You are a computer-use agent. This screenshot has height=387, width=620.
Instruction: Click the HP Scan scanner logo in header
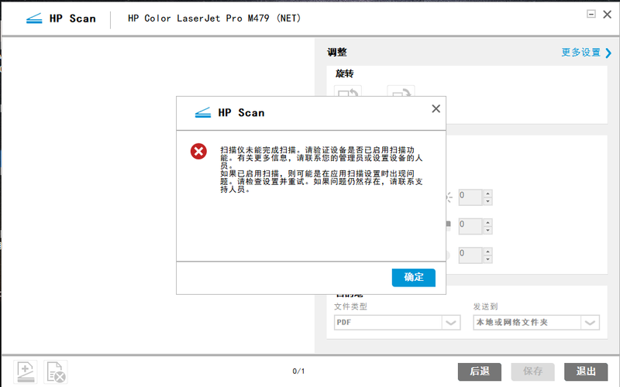[x=35, y=18]
